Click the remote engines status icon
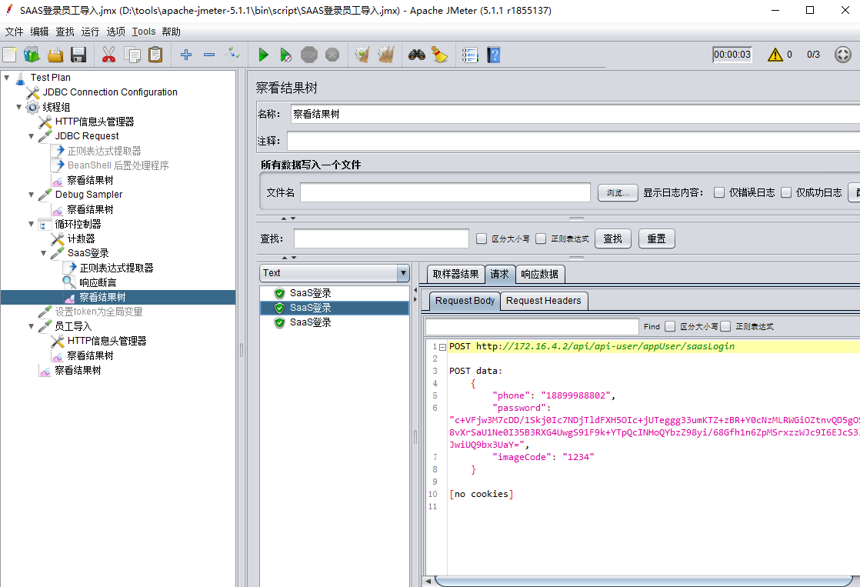 (x=843, y=55)
